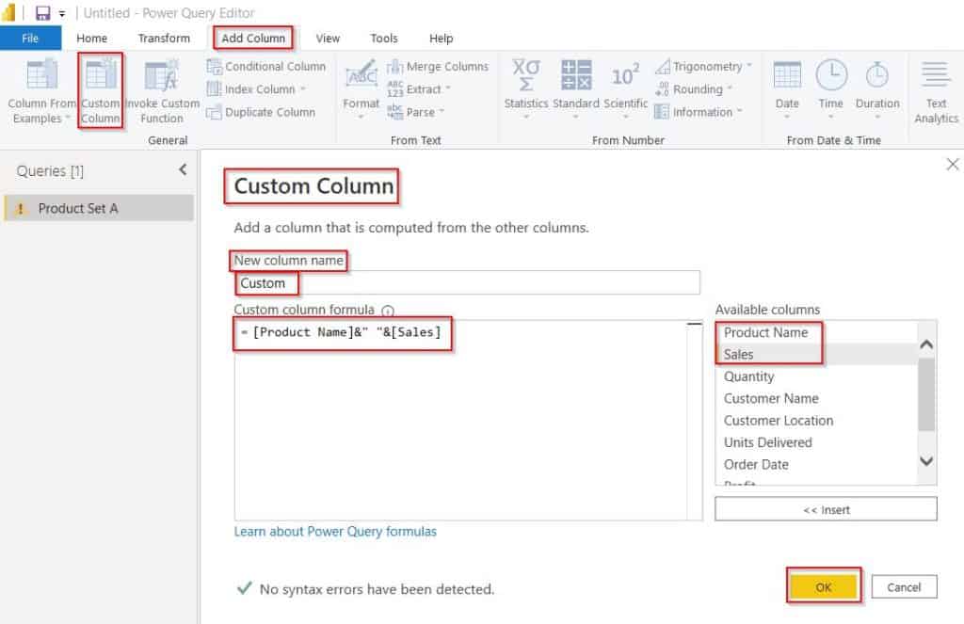The image size is (964, 624).
Task: Select Customer Name in Available columns
Action: [816, 399]
